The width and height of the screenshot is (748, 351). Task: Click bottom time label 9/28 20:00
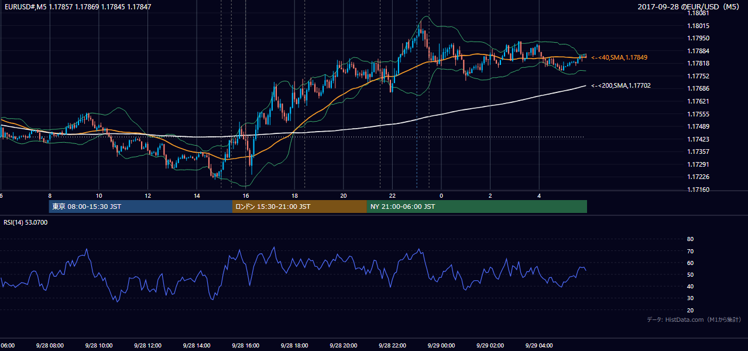click(343, 345)
